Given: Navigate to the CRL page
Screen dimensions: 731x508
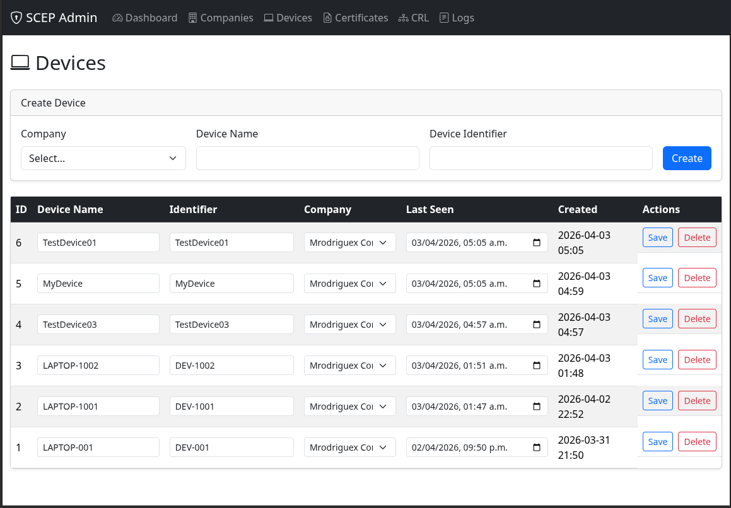Looking at the screenshot, I should [414, 18].
